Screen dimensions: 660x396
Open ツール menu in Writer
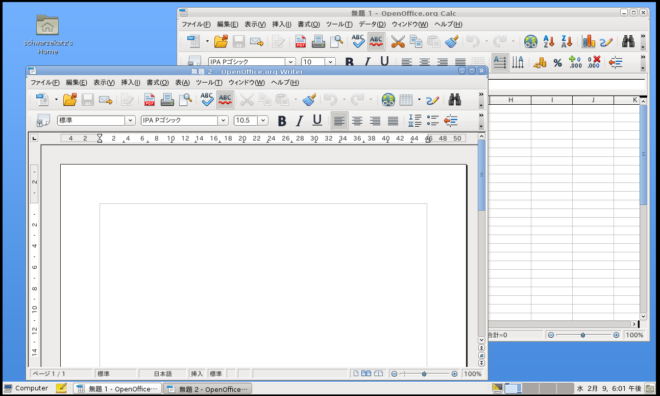pyautogui.click(x=209, y=82)
